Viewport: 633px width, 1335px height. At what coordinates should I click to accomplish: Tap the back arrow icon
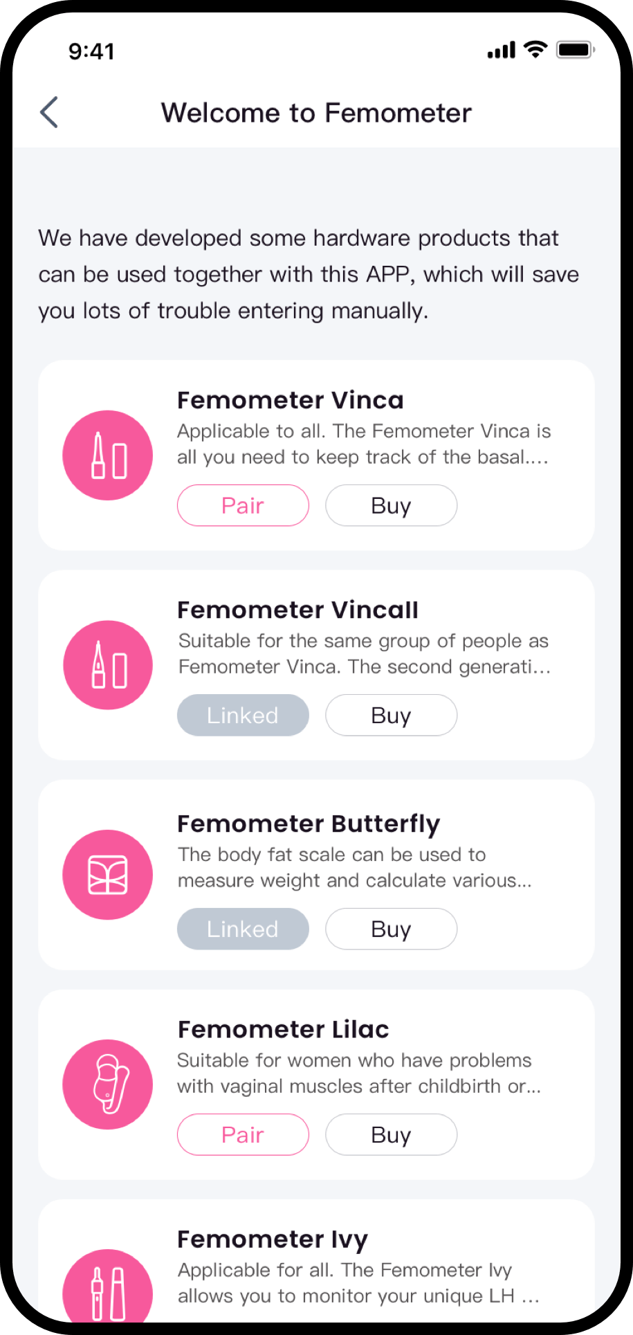(x=49, y=112)
